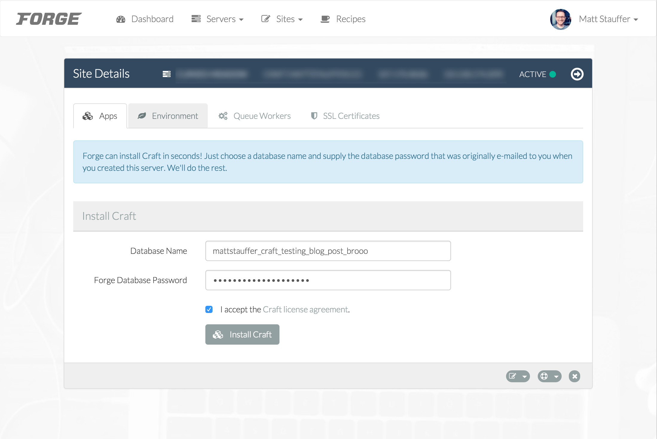Viewport: 657px width, 439px height.
Task: Switch to the Environment tab
Action: point(167,116)
